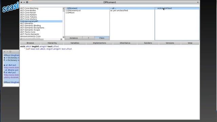Image resolution: width=217 pixels, height=122 pixels.
Task: Minimize the background workspace window
Action: coord(7,52)
